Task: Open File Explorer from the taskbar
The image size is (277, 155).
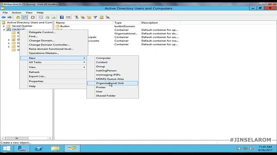Action: [x=55, y=149]
